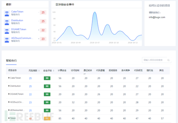The image size is (178, 123).
Task: Click the 访问控制 column header
Action: click(x=75, y=71)
